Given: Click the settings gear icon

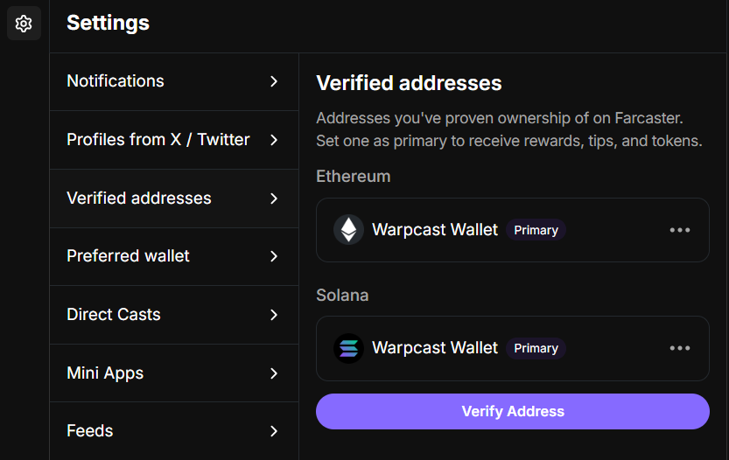Looking at the screenshot, I should click(24, 24).
